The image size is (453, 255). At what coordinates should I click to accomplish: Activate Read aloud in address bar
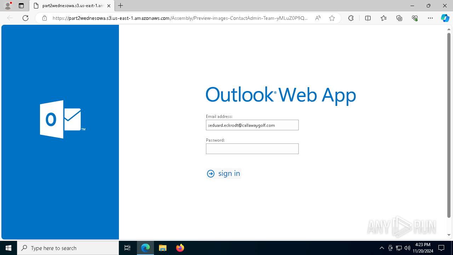(x=318, y=18)
